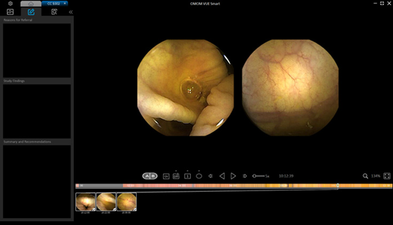Toggle the OV overview mode button

pyautogui.click(x=166, y=176)
